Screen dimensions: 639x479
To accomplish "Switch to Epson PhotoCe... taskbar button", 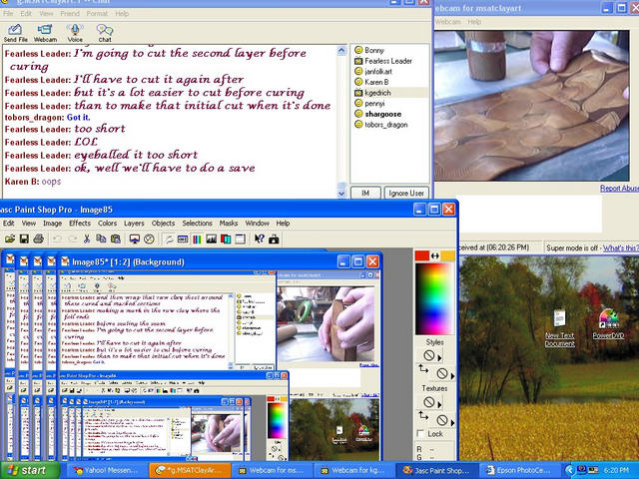I will (x=518, y=470).
